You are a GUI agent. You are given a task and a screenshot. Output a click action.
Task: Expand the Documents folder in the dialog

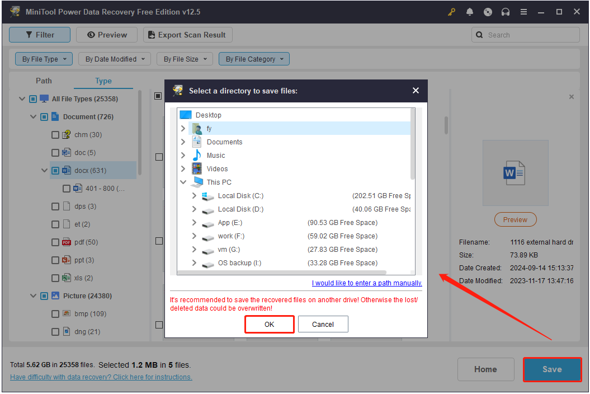183,142
